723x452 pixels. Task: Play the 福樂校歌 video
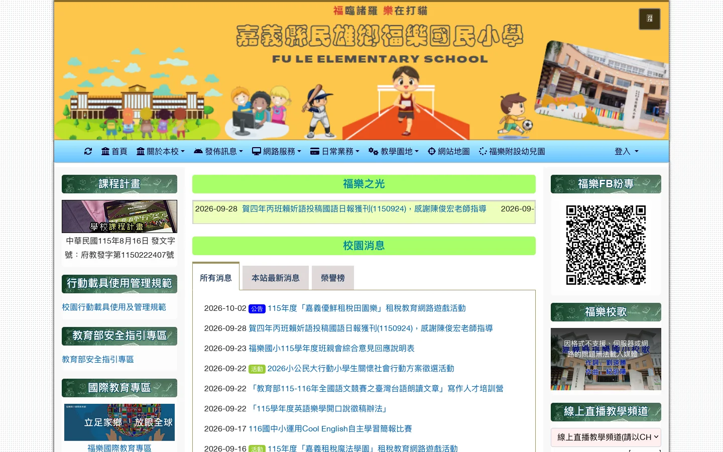(606, 359)
